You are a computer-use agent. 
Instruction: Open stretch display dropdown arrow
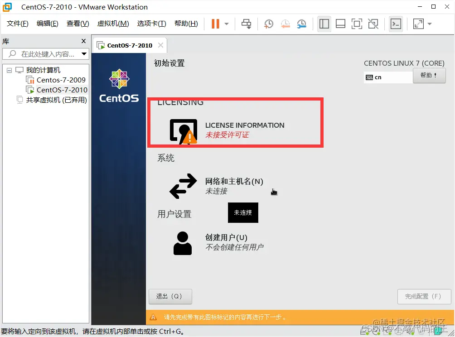pyautogui.click(x=430, y=24)
